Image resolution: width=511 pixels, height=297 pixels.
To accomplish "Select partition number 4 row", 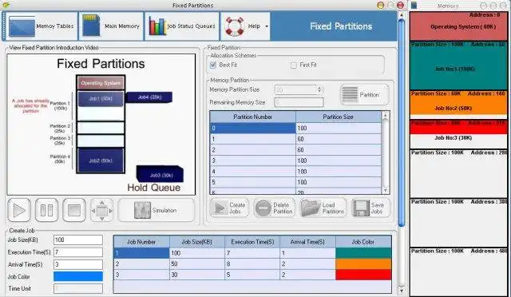I will pos(295,171).
